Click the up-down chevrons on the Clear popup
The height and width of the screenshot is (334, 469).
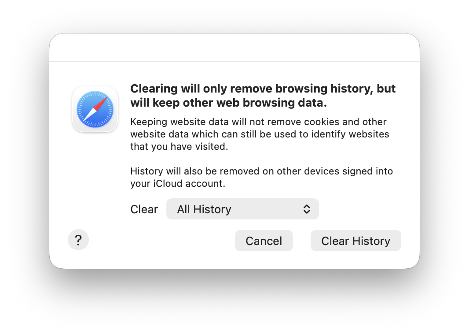[x=307, y=209]
